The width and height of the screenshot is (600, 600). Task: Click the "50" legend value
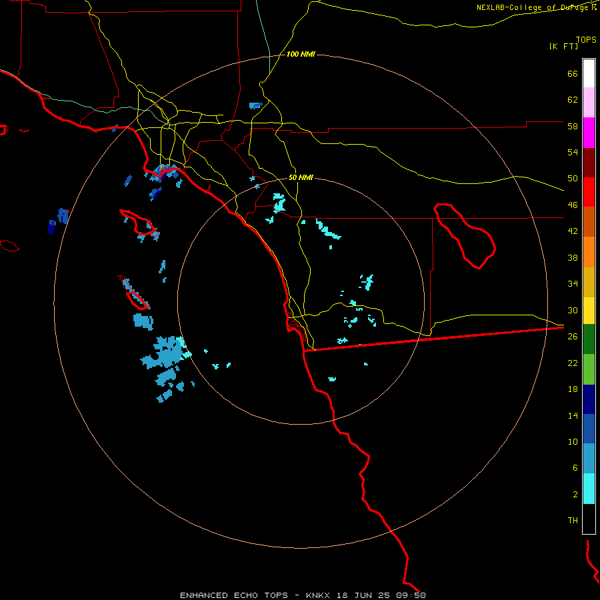click(573, 179)
